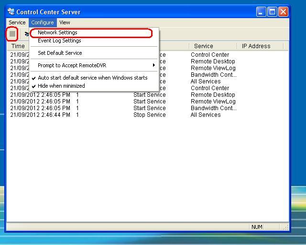This screenshot has width=306, height=245.
Task: Close the open Configure menu
Action: 43,22
